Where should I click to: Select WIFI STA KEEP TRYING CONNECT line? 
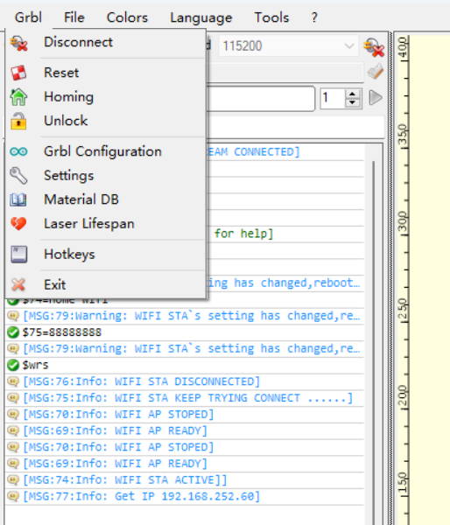[185, 398]
